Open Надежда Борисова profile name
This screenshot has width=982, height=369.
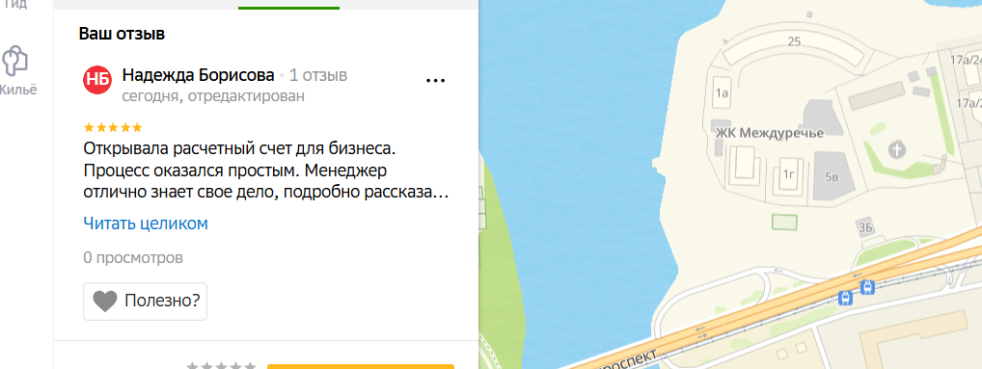[x=199, y=76]
